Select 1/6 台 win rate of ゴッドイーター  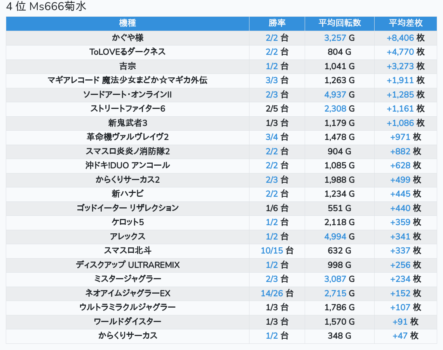pos(277,208)
